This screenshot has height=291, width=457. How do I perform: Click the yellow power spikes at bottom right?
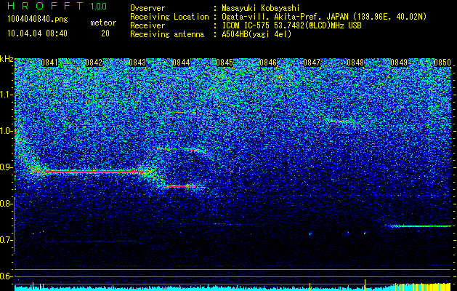(423, 287)
